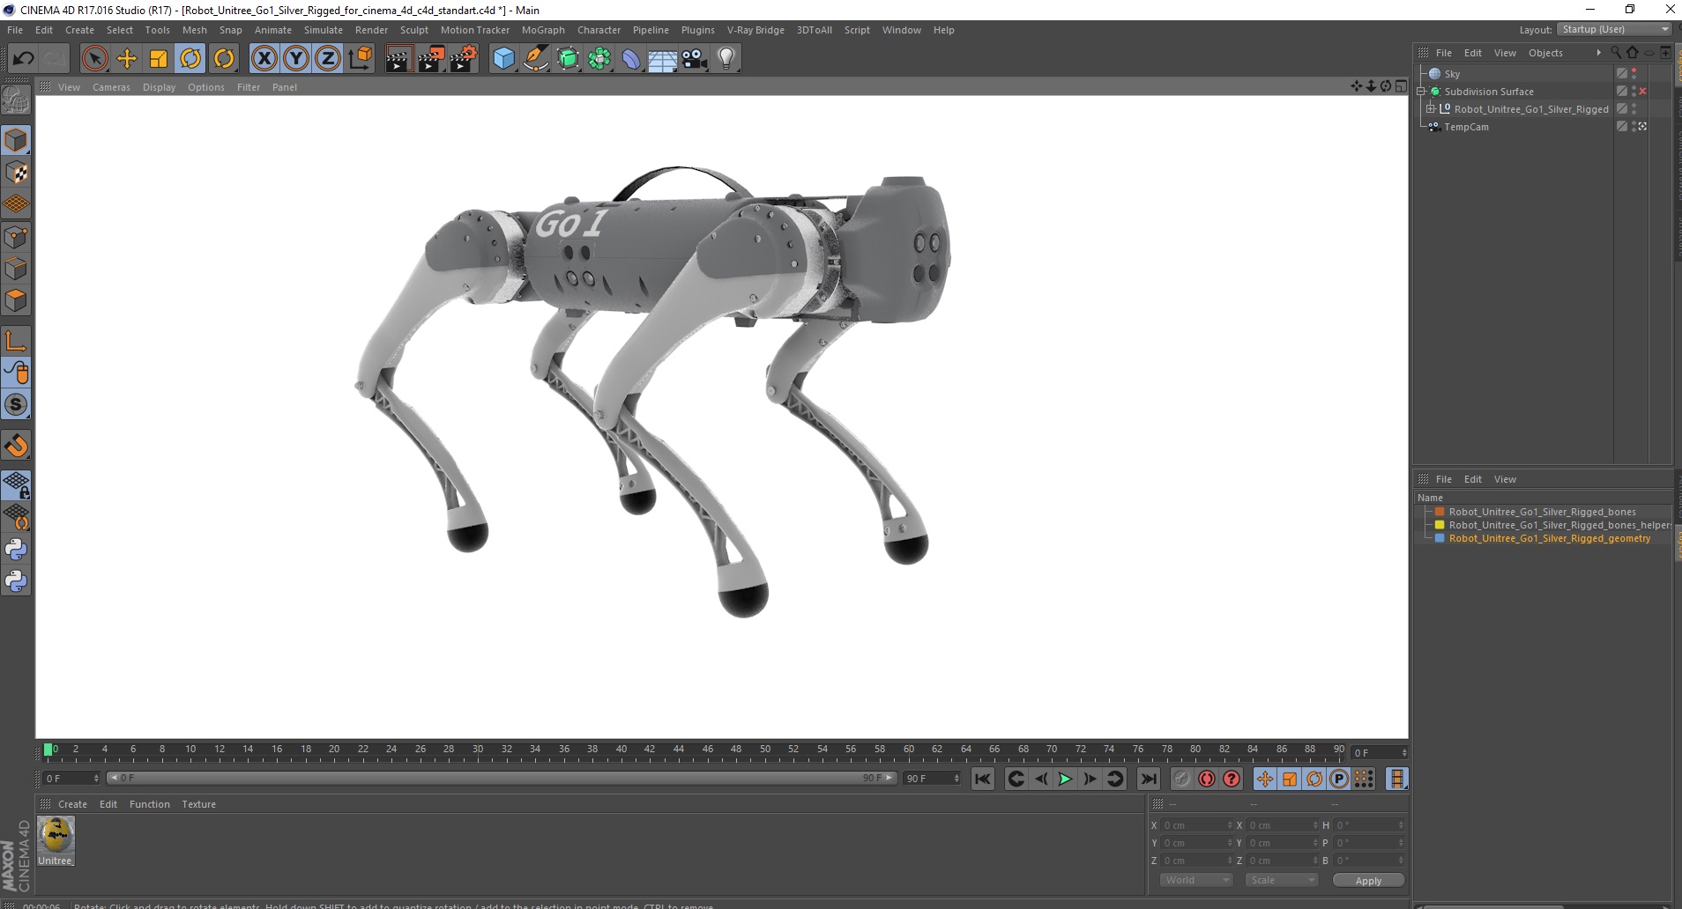The height and width of the screenshot is (909, 1682).
Task: Open the Layout dropdown
Action: [x=1614, y=29]
